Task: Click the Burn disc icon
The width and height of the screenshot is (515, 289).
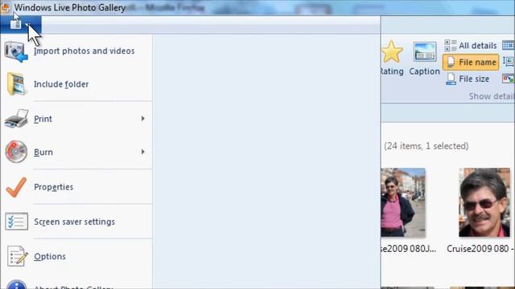Action: 16,152
